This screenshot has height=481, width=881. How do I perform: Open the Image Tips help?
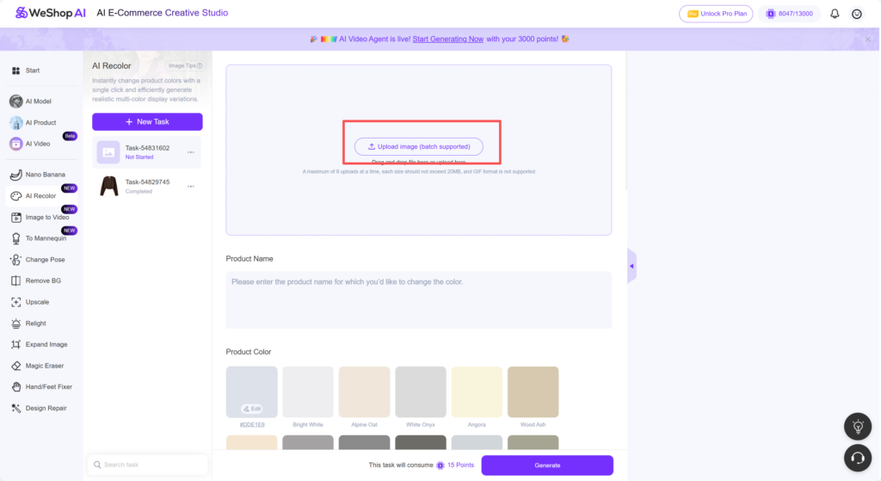coord(186,65)
